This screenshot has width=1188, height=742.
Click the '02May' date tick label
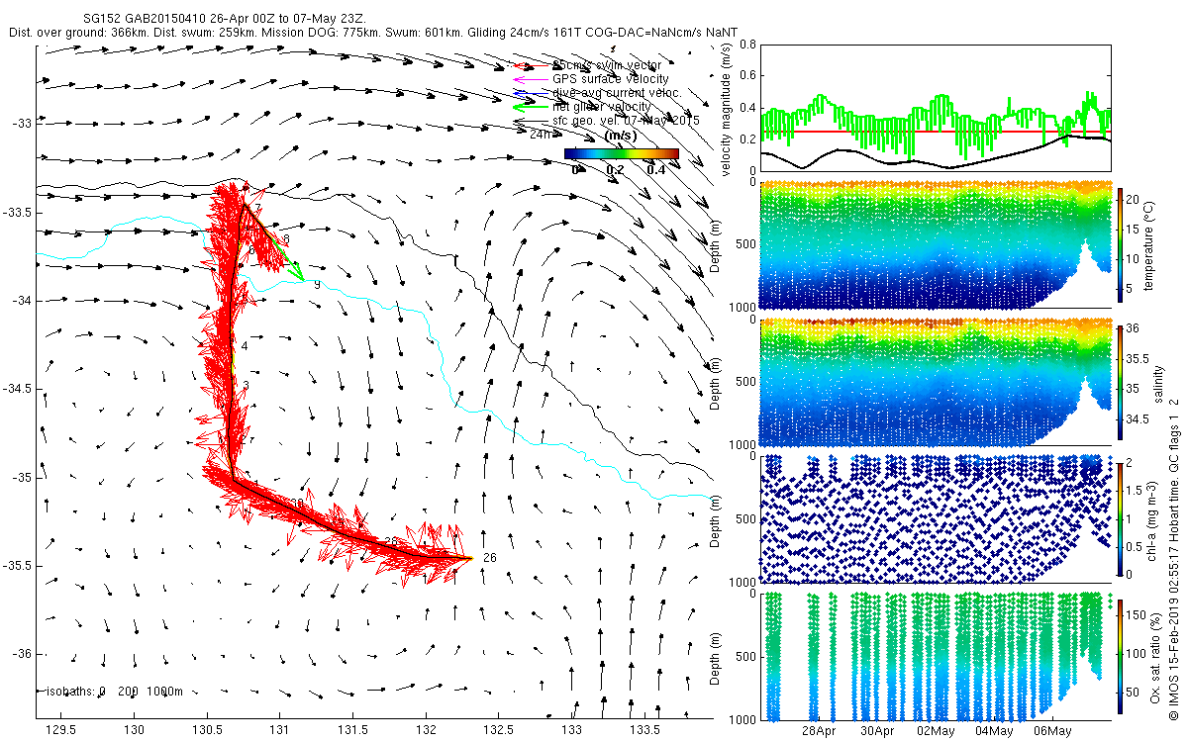click(x=935, y=732)
